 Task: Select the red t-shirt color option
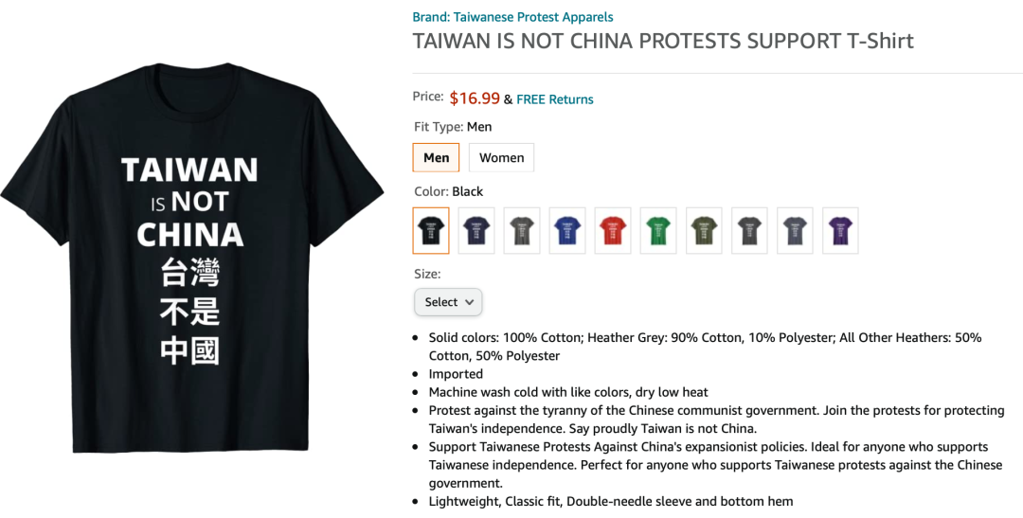(x=613, y=230)
